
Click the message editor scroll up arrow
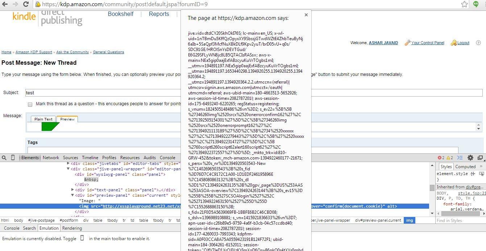click(478, 125)
